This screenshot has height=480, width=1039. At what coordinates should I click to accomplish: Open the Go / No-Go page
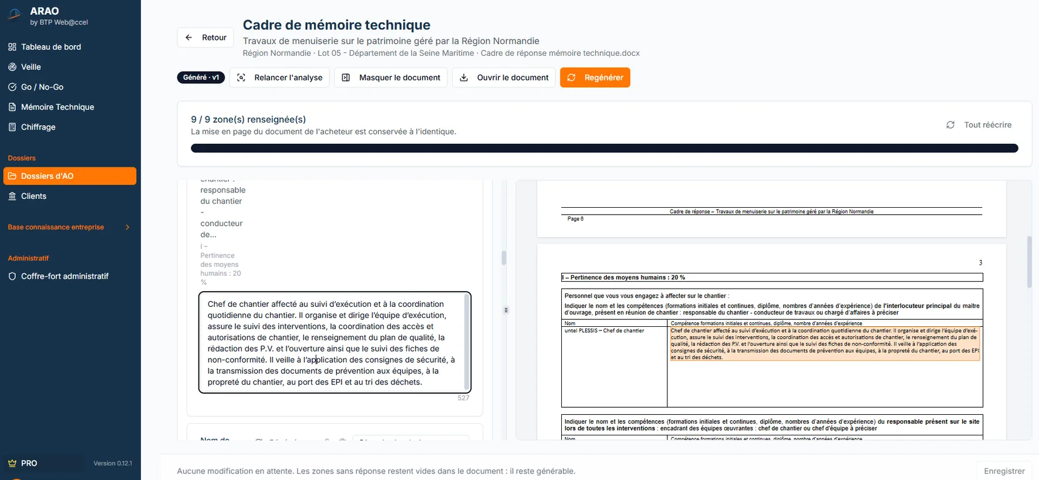pyautogui.click(x=70, y=87)
